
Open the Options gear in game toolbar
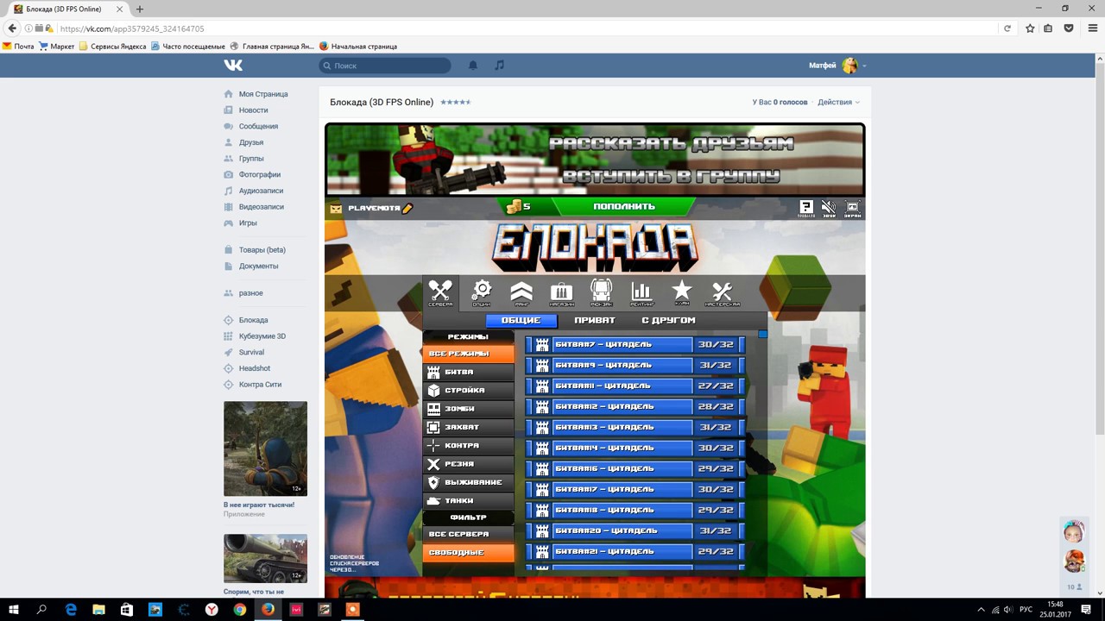click(482, 293)
